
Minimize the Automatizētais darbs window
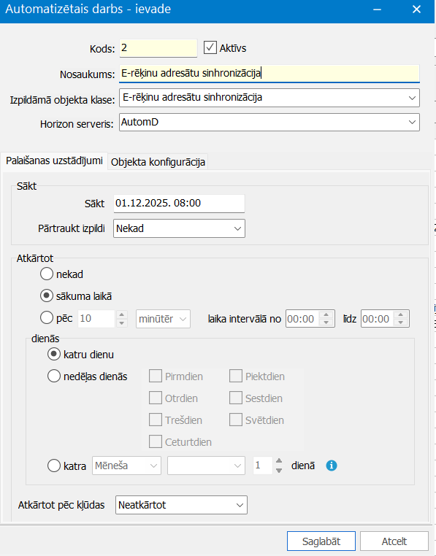(377, 9)
